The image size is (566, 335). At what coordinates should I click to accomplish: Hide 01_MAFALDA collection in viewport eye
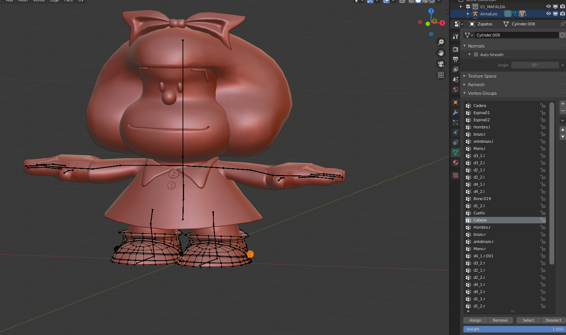pos(548,6)
